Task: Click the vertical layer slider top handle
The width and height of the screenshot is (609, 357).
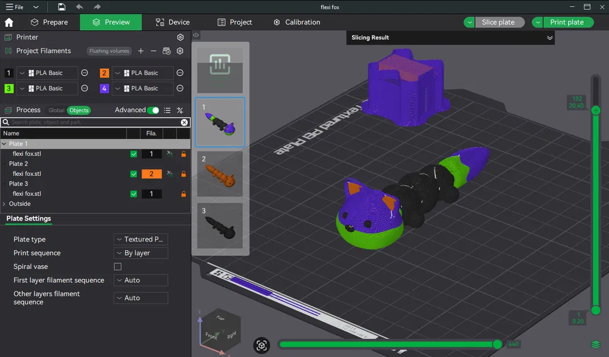Action: coord(596,111)
